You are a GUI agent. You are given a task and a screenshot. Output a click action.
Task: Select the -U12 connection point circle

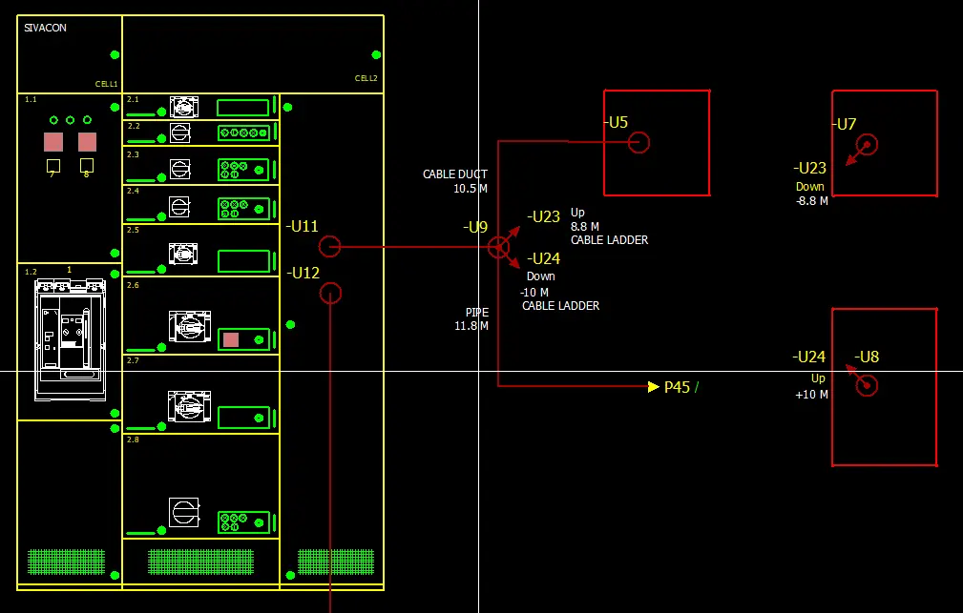[x=330, y=294]
